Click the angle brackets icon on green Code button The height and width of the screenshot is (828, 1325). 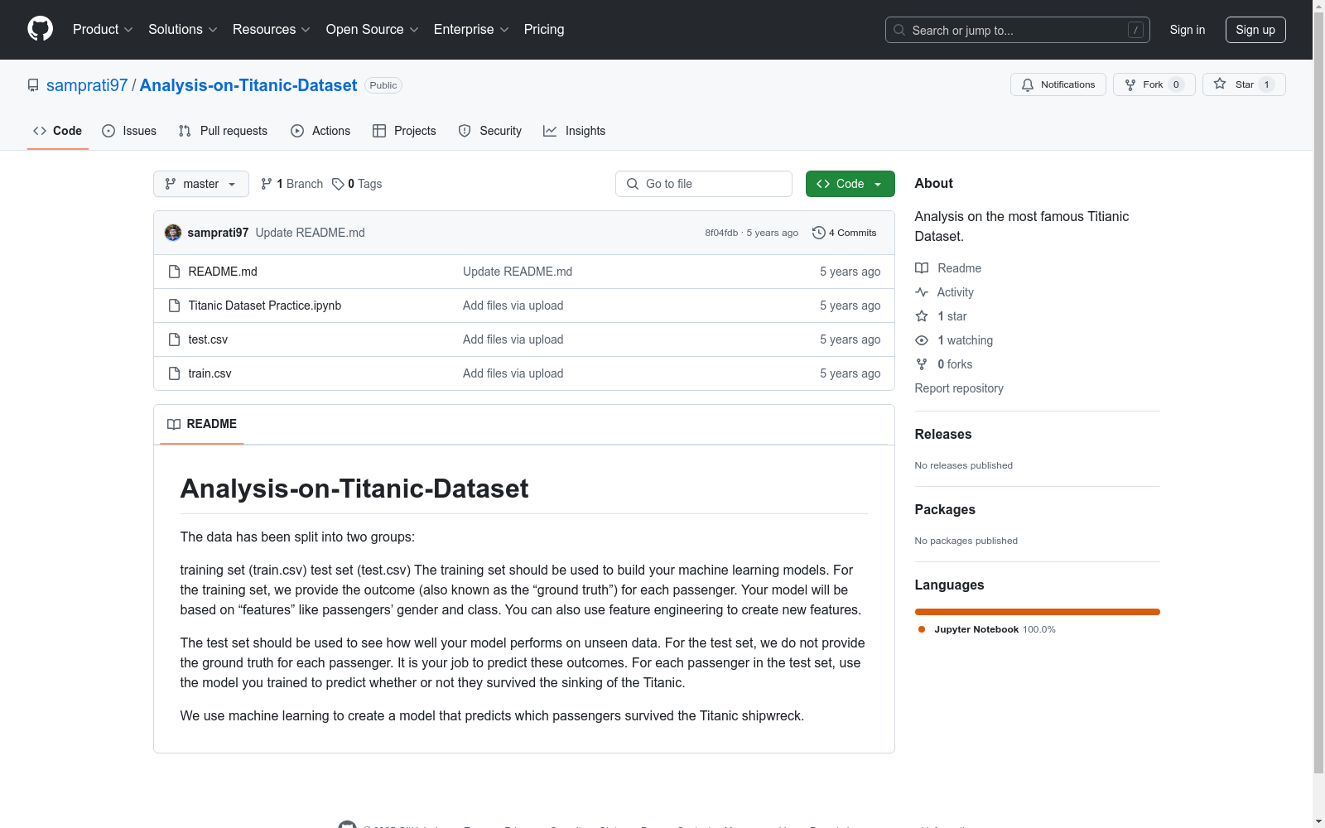(823, 184)
